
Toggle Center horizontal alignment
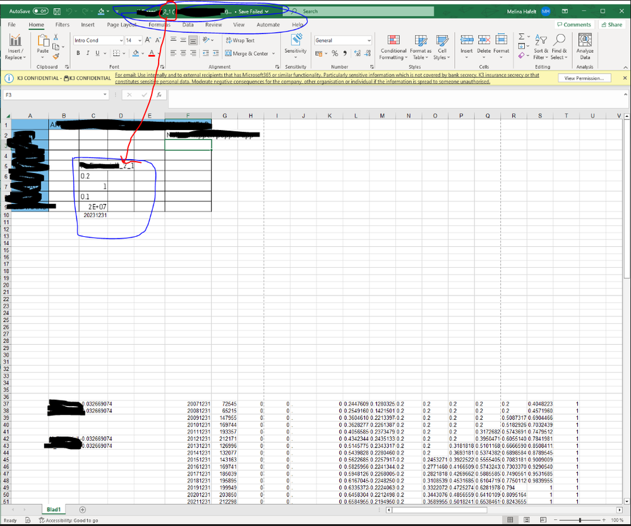[183, 53]
